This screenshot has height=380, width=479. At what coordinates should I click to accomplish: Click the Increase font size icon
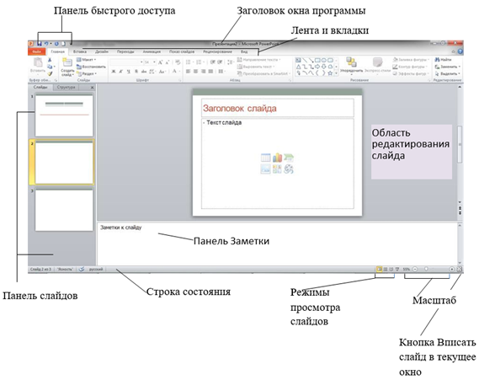pyautogui.click(x=160, y=62)
